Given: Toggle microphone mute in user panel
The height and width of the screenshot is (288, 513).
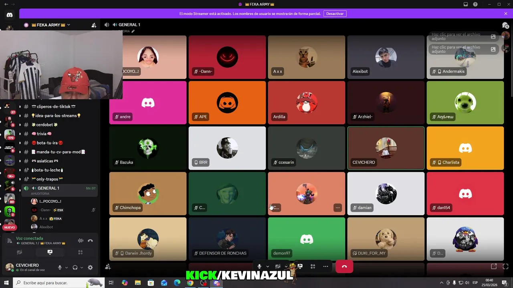Looking at the screenshot, I should pos(60,268).
